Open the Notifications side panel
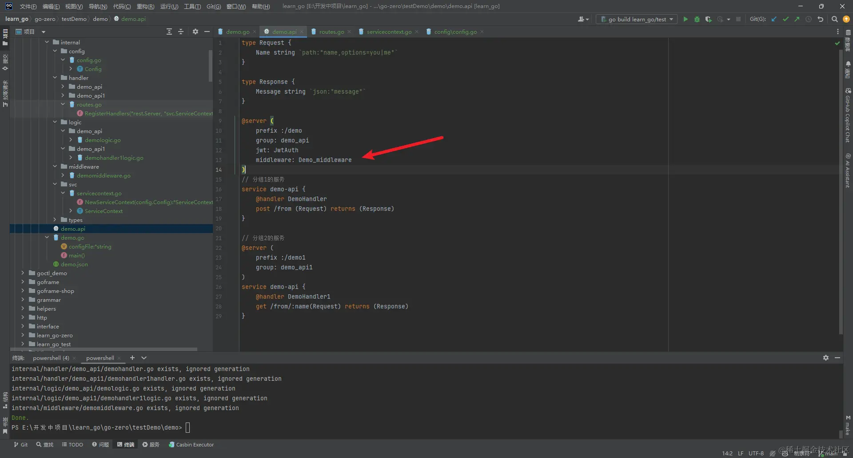 click(x=848, y=70)
